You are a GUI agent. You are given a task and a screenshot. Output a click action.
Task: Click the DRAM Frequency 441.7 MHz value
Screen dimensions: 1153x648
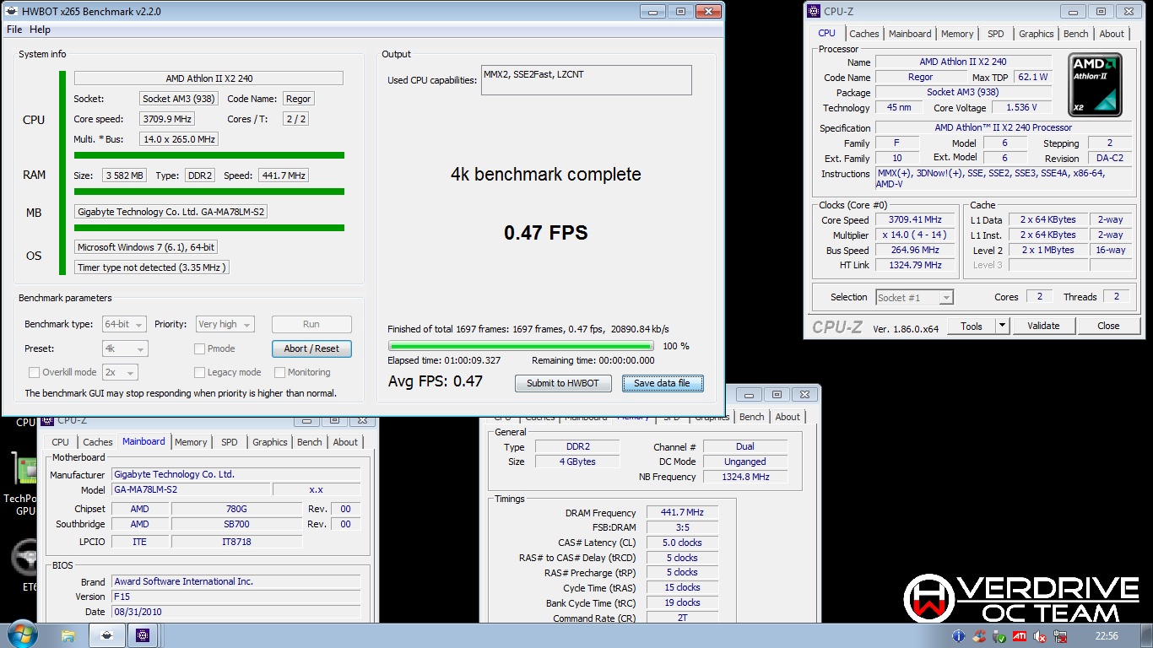click(682, 512)
